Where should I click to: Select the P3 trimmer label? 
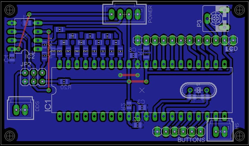point(199,23)
